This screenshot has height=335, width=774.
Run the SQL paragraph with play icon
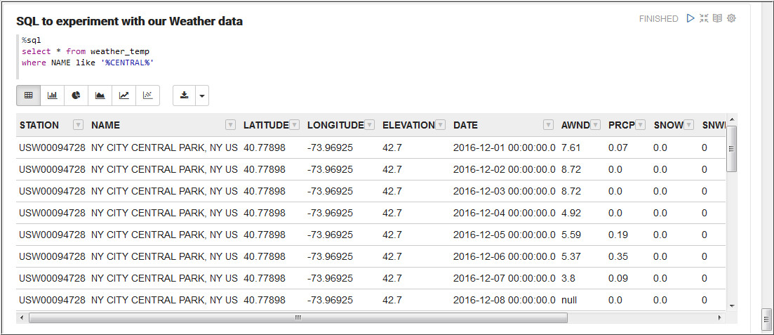[690, 18]
